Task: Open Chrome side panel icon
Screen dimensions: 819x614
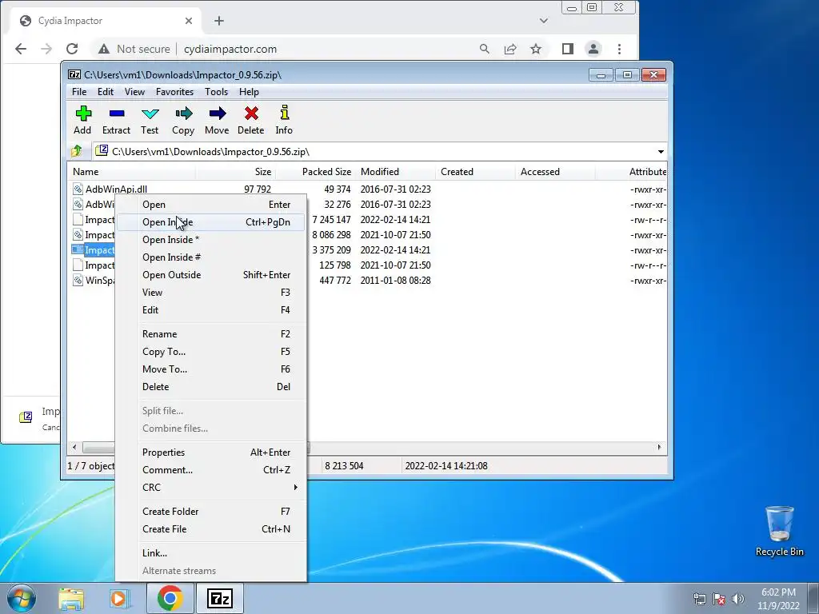Action: 568,49
